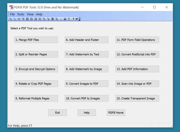Click the Merge PDF toolbar icon
The height and width of the screenshot is (132, 180).
(11, 19)
